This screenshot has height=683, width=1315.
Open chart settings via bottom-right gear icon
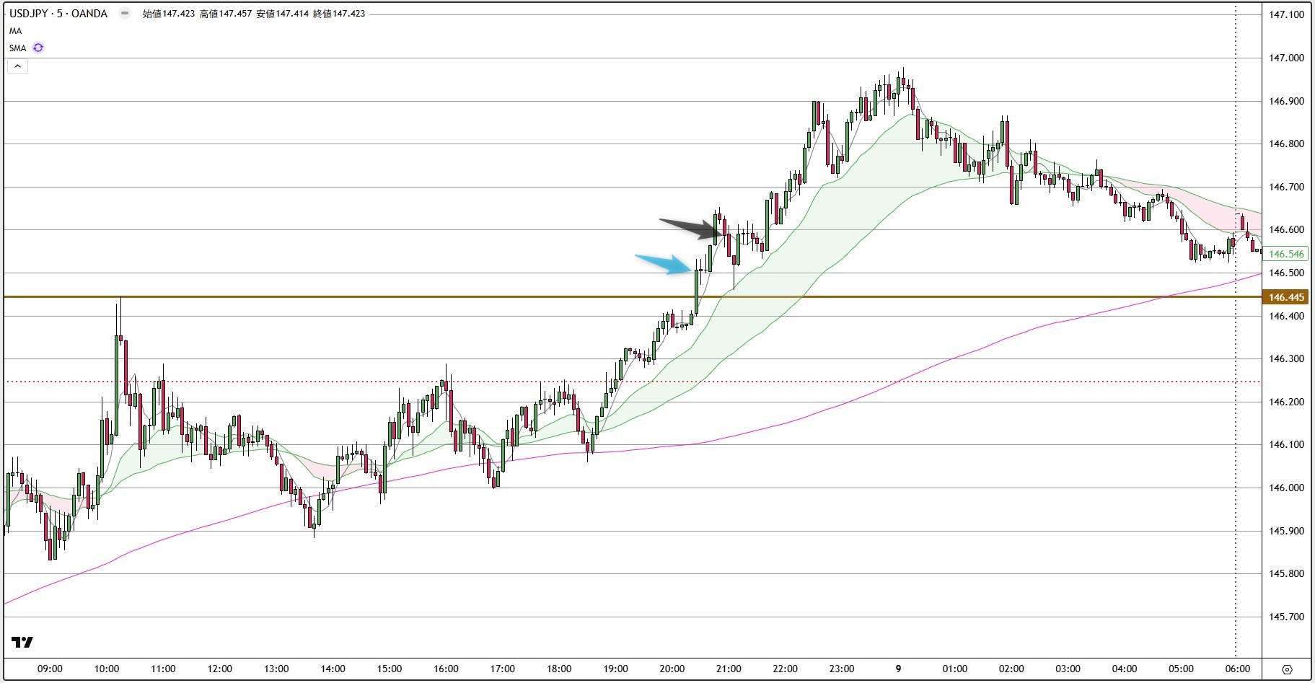[x=1287, y=669]
